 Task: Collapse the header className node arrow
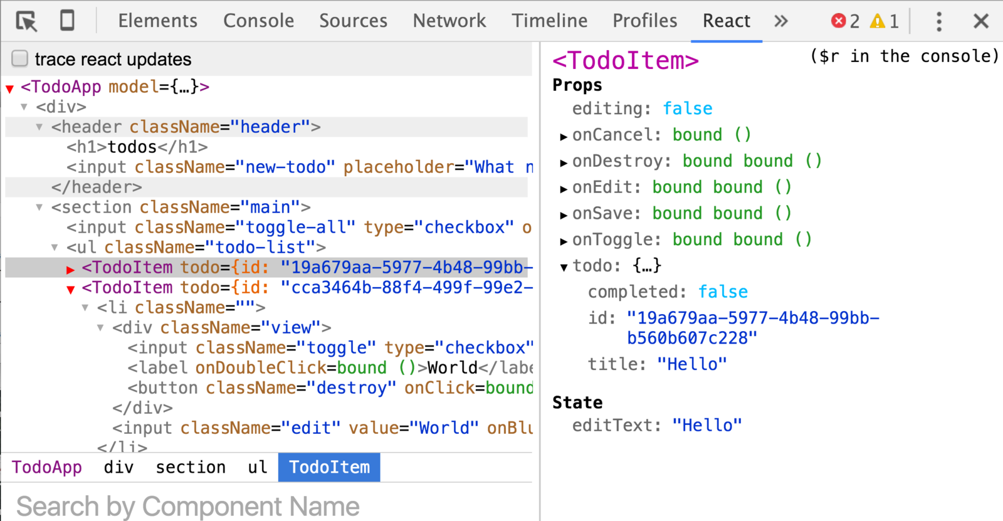(39, 127)
